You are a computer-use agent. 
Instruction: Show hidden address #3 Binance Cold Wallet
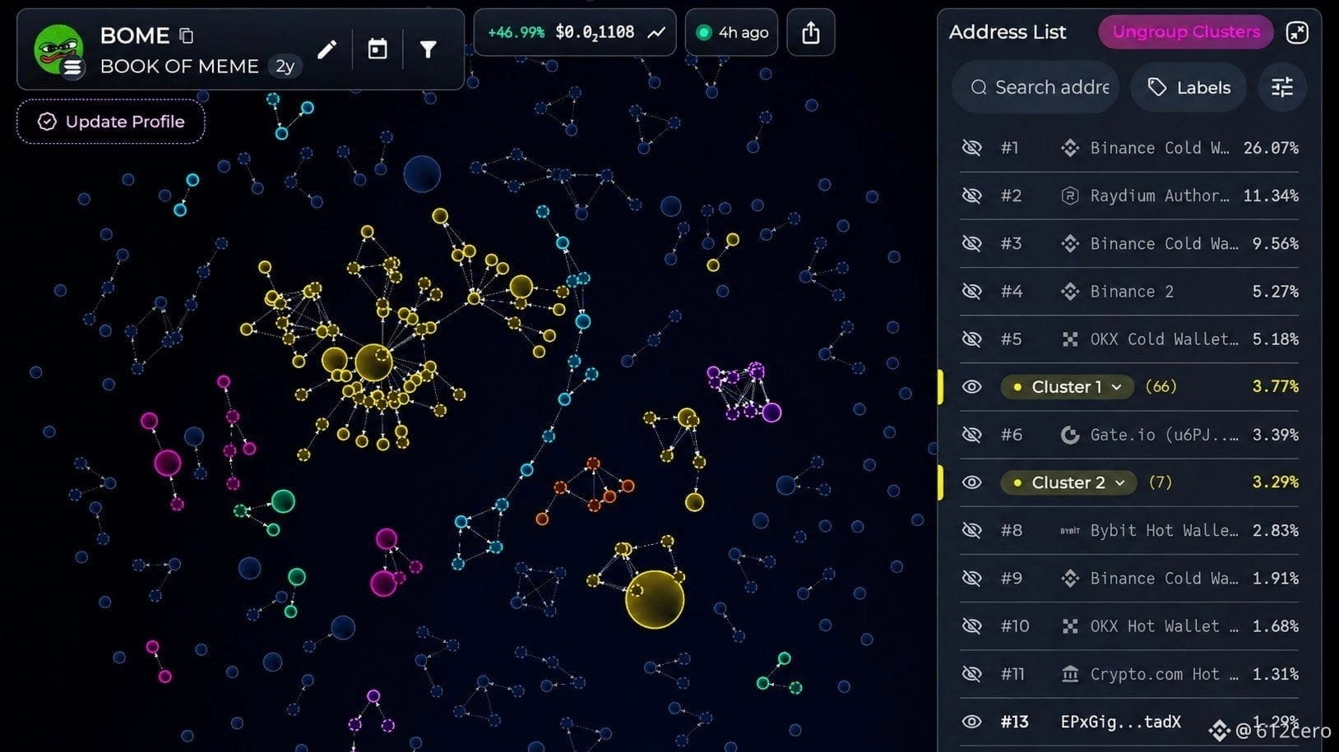(972, 243)
